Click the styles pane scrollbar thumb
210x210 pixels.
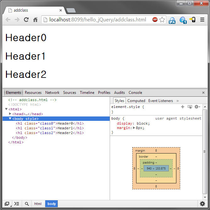[205, 152]
